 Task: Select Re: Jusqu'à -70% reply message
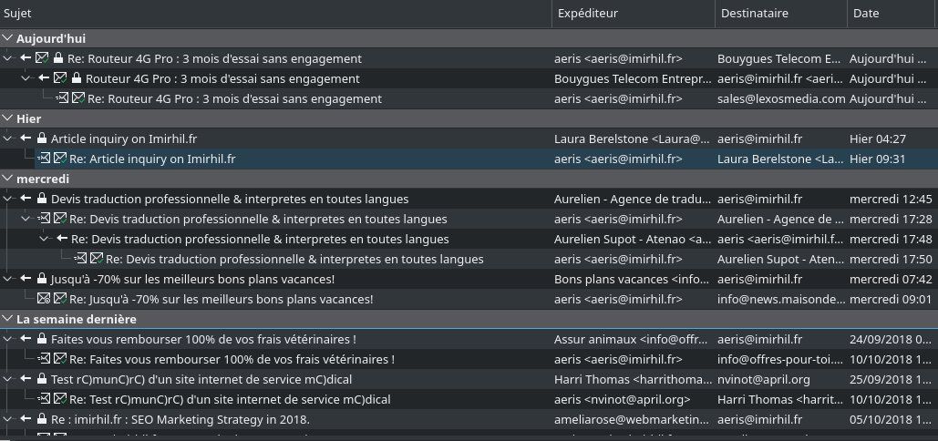click(222, 299)
